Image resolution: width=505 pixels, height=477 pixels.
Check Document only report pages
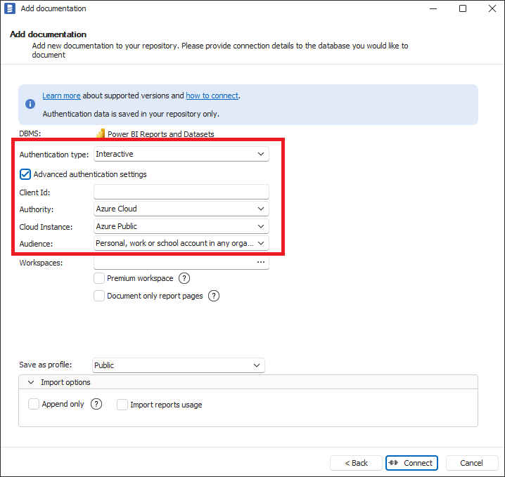click(99, 296)
